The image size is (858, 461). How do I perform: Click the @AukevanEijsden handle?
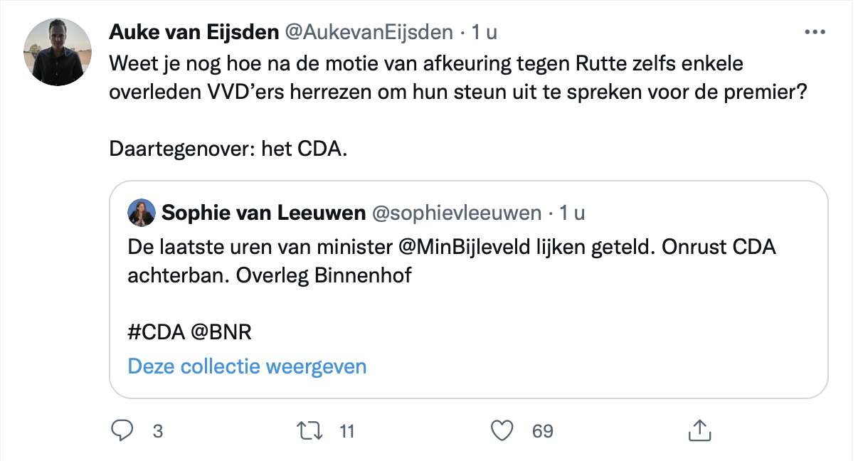point(369,32)
